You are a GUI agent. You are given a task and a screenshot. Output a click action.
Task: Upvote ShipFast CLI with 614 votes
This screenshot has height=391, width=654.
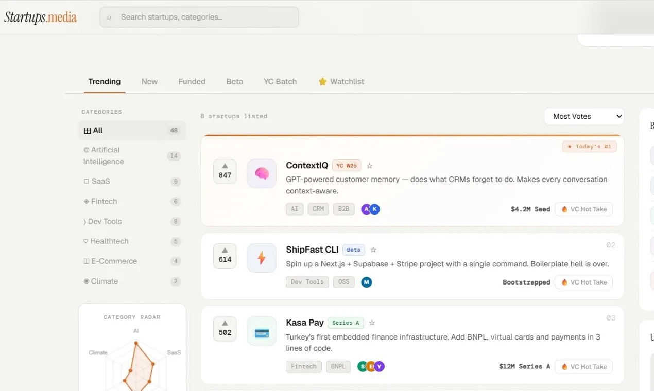point(225,256)
